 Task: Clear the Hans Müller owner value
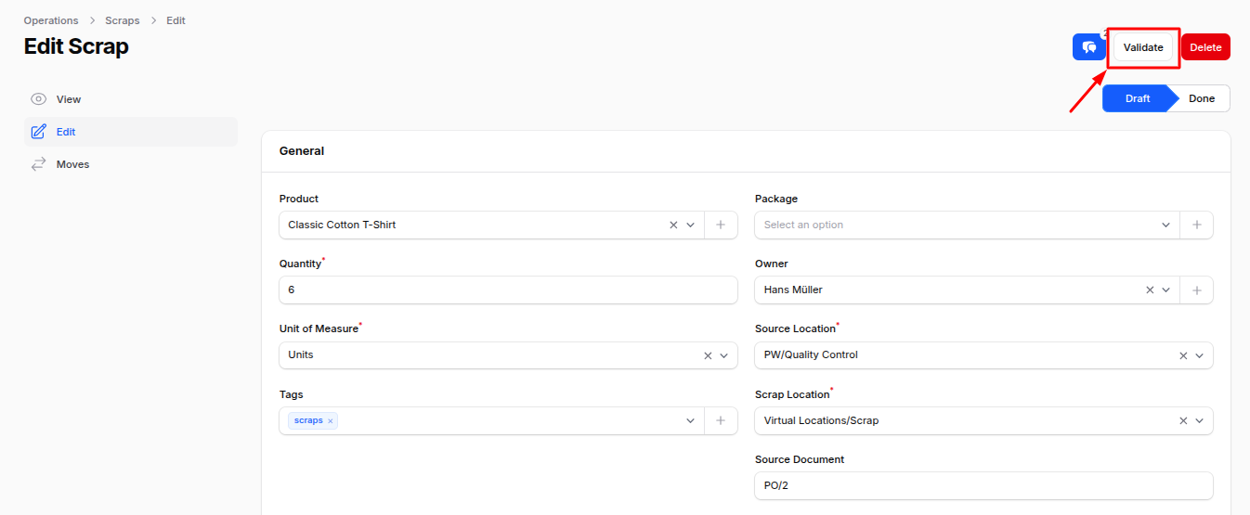tap(1150, 290)
